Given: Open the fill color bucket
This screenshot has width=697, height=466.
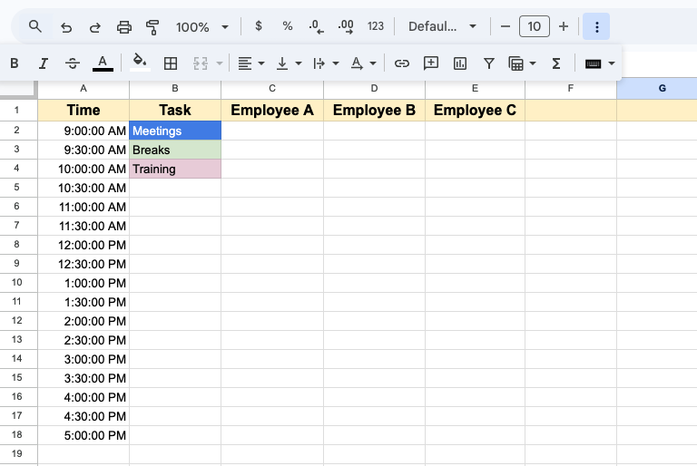Looking at the screenshot, I should (140, 63).
